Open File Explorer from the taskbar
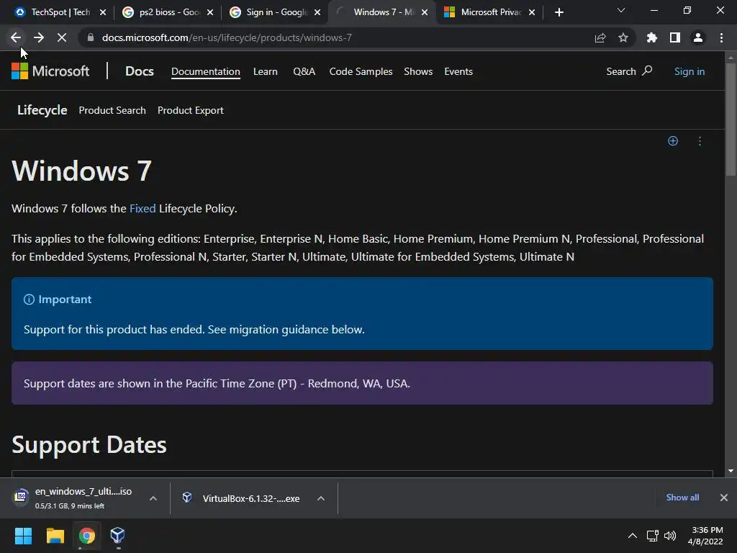Viewport: 737px width, 553px height. pyautogui.click(x=55, y=536)
